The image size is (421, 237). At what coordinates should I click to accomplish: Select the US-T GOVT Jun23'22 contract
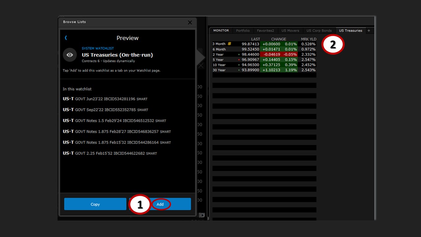105,99
